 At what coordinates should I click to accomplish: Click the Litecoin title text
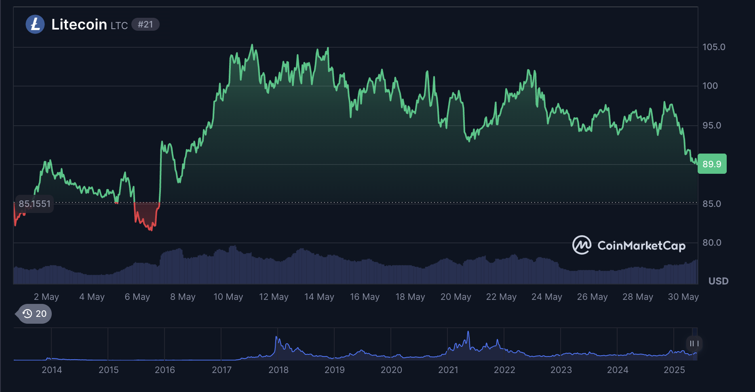[79, 24]
